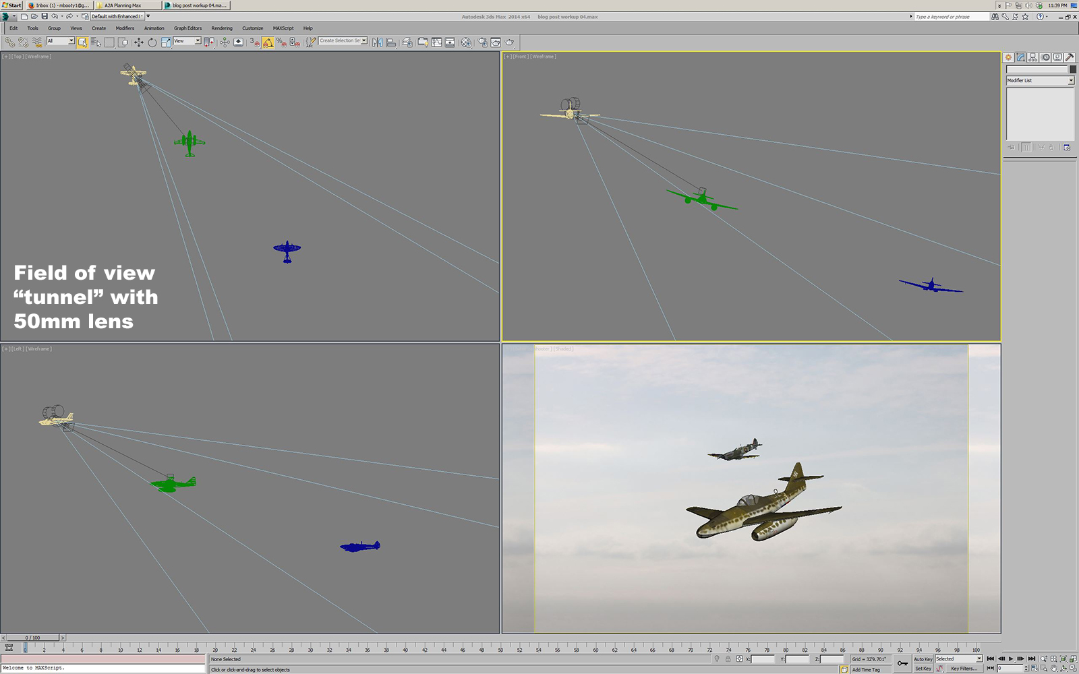Screen dimensions: 1079x674
Task: Click the object color swatch
Action: pos(1072,69)
